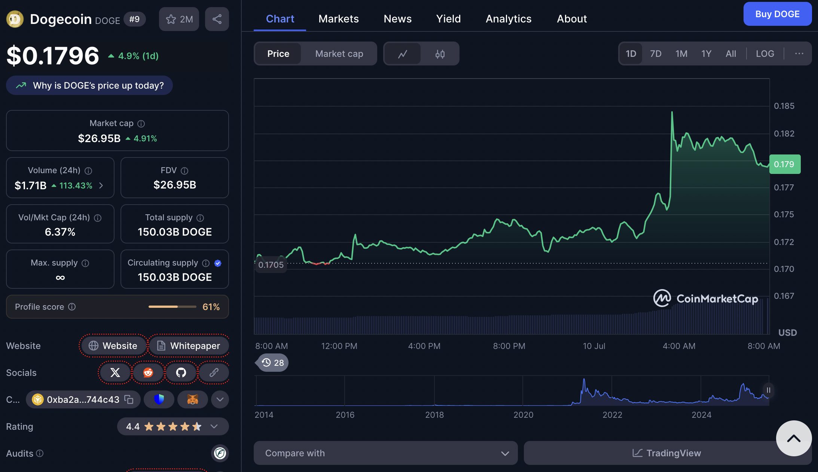818x472 pixels.
Task: Set chart range to All
Action: [731, 54]
